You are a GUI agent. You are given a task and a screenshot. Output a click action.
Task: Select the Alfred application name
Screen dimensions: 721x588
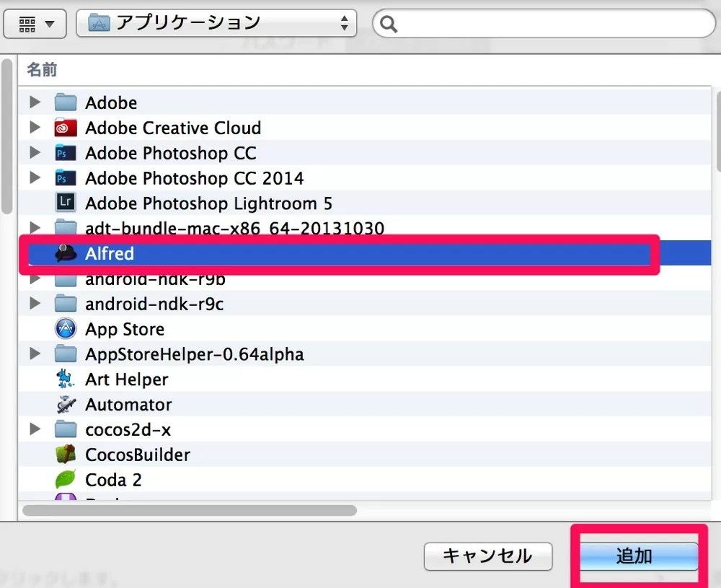pyautogui.click(x=110, y=253)
